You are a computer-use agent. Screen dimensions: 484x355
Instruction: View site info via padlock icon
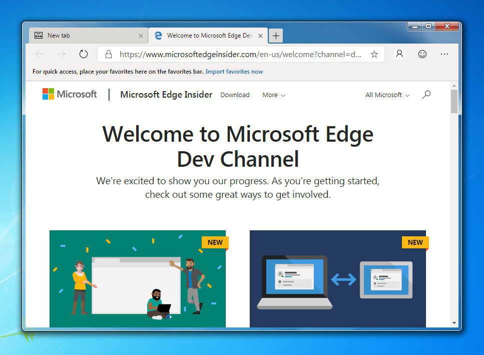point(108,54)
